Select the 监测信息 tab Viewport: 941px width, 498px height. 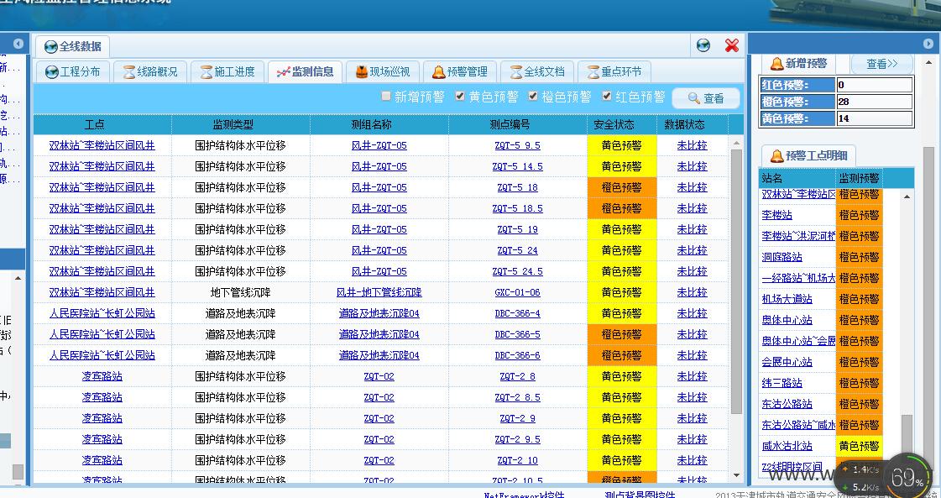point(305,72)
